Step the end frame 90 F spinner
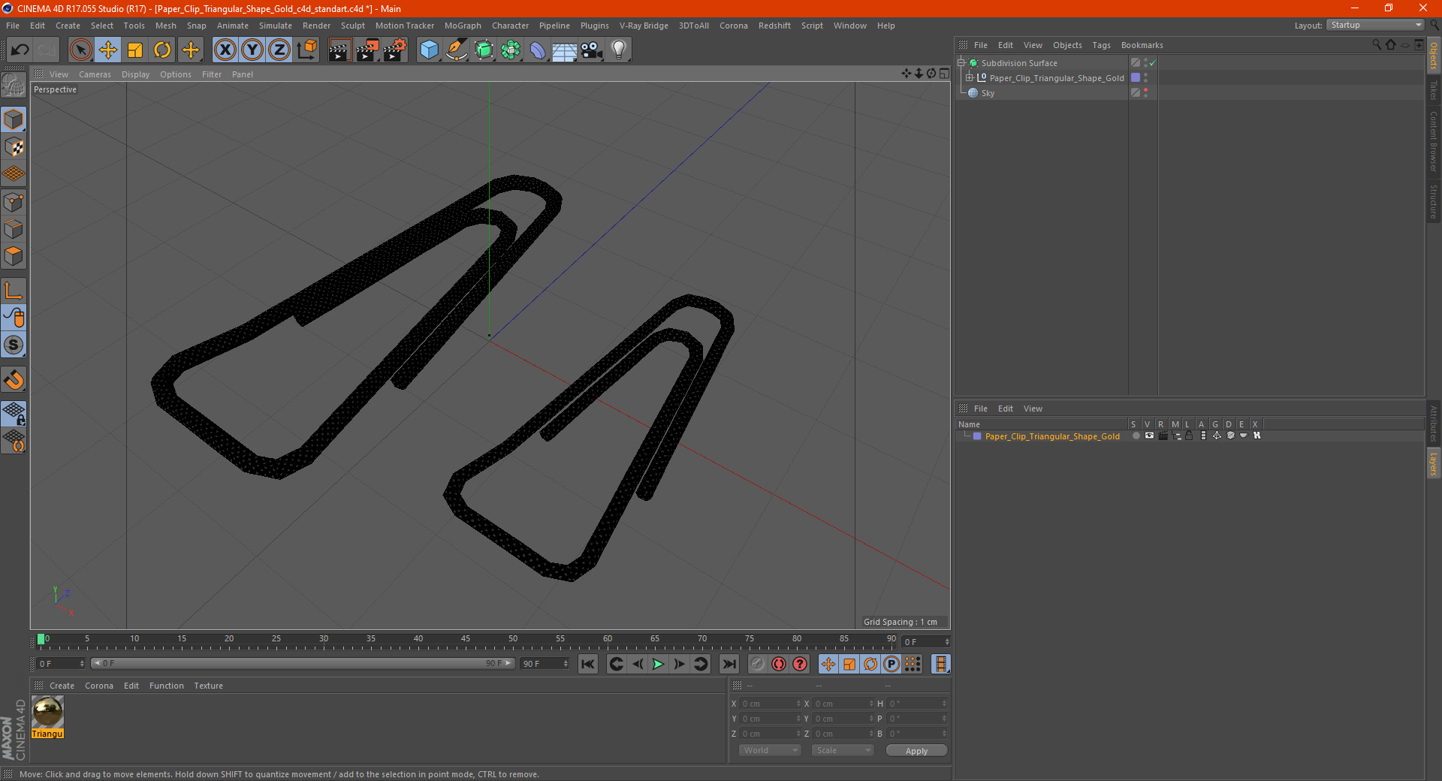This screenshot has width=1442, height=781. click(566, 664)
